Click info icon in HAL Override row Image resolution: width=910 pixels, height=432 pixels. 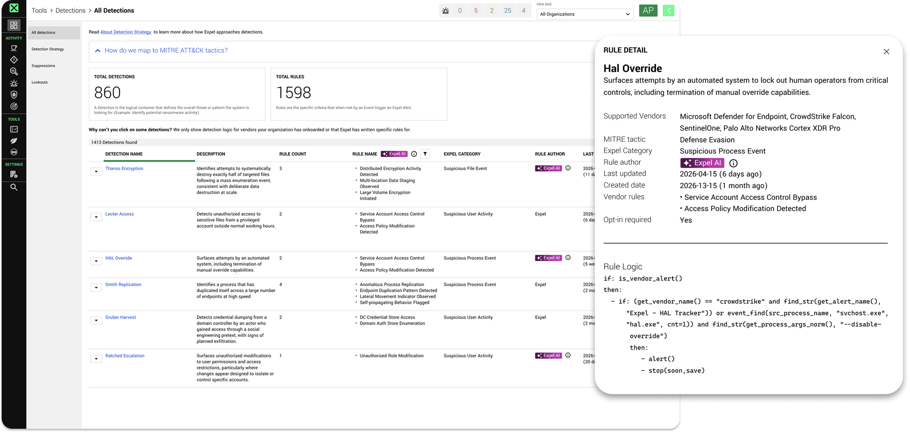point(568,258)
